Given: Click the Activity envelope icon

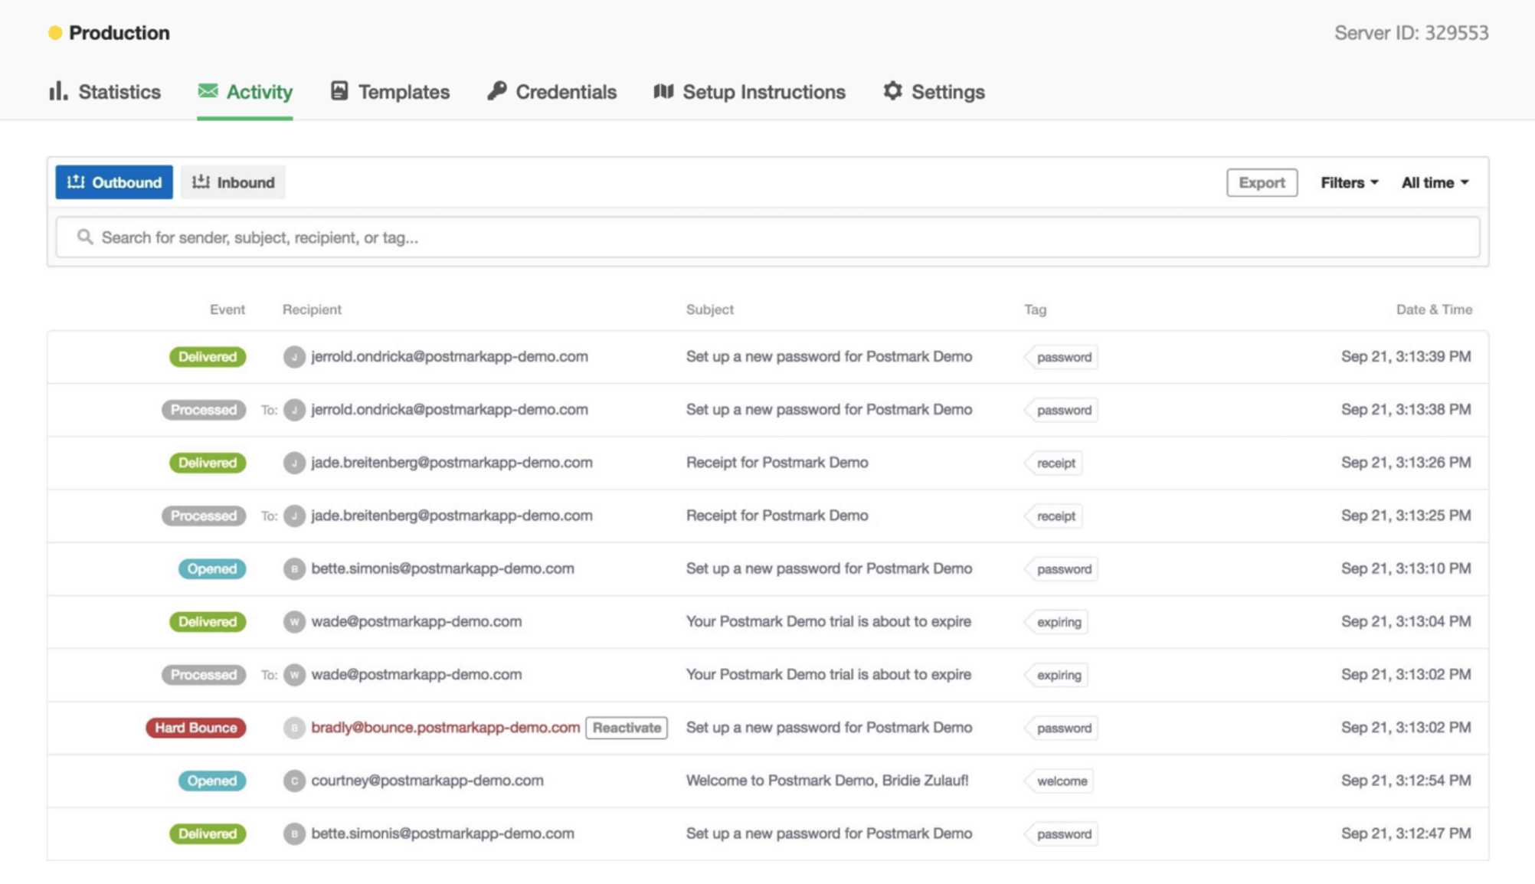Looking at the screenshot, I should pyautogui.click(x=208, y=90).
